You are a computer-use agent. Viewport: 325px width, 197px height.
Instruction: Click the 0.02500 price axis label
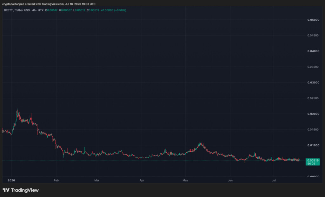[x=313, y=98]
